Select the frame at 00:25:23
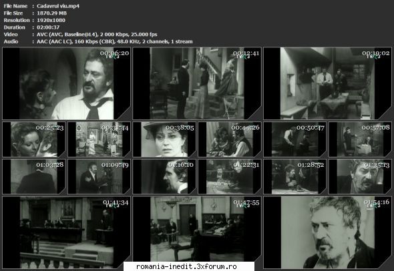 [x=34, y=140]
